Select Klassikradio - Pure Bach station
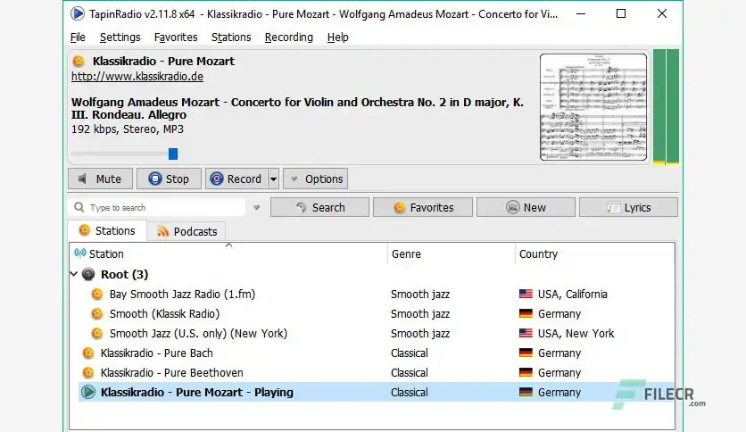This screenshot has width=746, height=432. pos(157,353)
